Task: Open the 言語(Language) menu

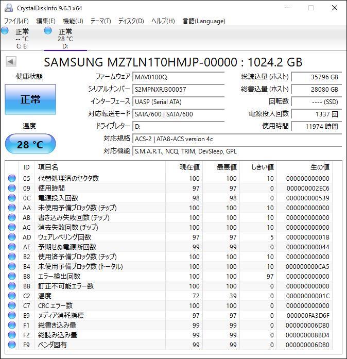Action: pos(204,21)
